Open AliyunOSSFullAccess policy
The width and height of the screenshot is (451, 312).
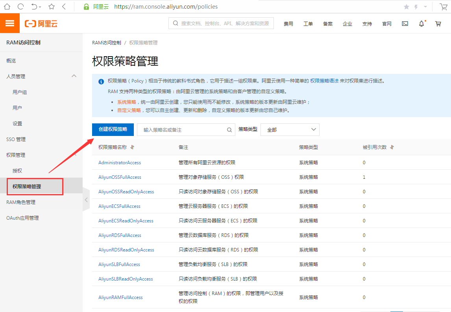[x=120, y=177]
